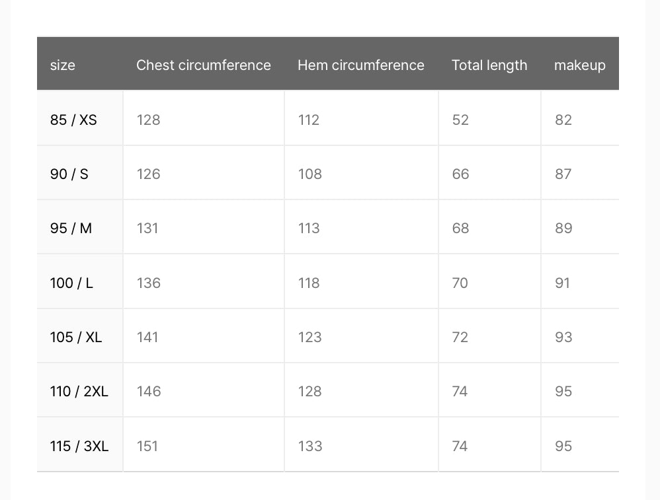Click the "size" column header
This screenshot has width=660, height=500.
click(x=63, y=65)
